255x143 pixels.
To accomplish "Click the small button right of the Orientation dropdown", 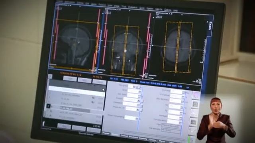I will pos(142,106).
